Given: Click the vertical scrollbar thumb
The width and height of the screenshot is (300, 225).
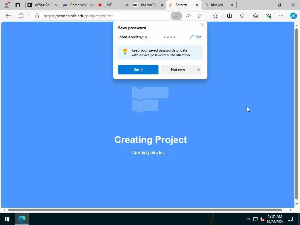Looking at the screenshot, I should tap(296, 114).
